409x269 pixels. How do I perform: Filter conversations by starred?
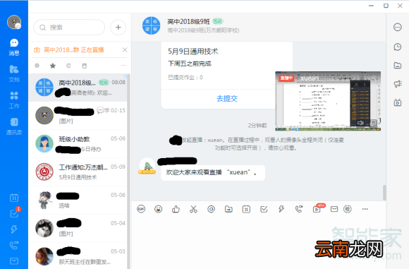[53, 66]
